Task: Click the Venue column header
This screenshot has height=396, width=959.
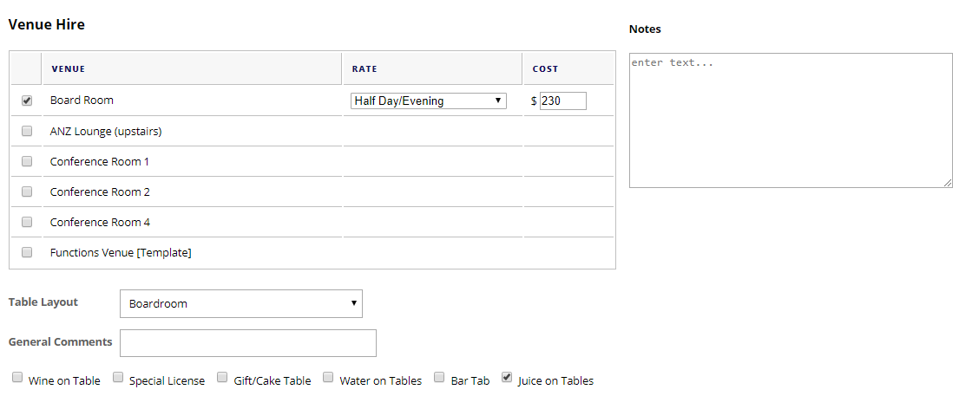Action: click(69, 68)
